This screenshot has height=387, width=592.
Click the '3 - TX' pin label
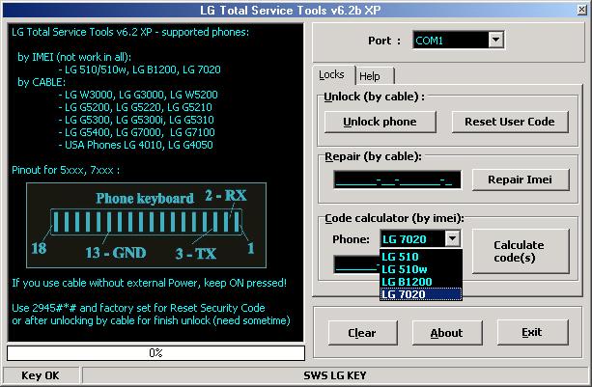tap(196, 254)
